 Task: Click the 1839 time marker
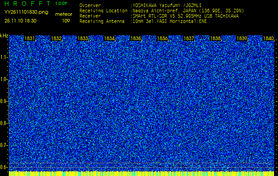[242, 38]
